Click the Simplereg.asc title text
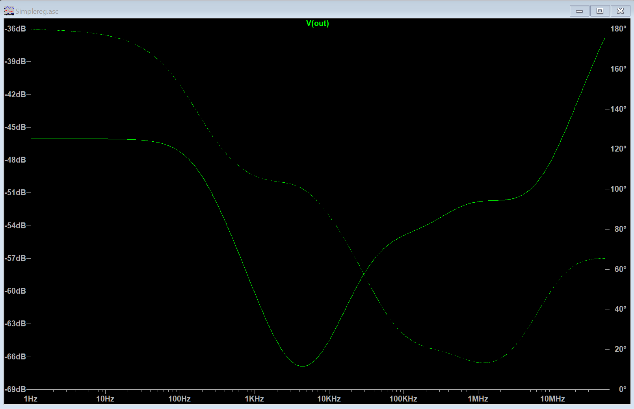This screenshot has height=409, width=634. pyautogui.click(x=37, y=11)
